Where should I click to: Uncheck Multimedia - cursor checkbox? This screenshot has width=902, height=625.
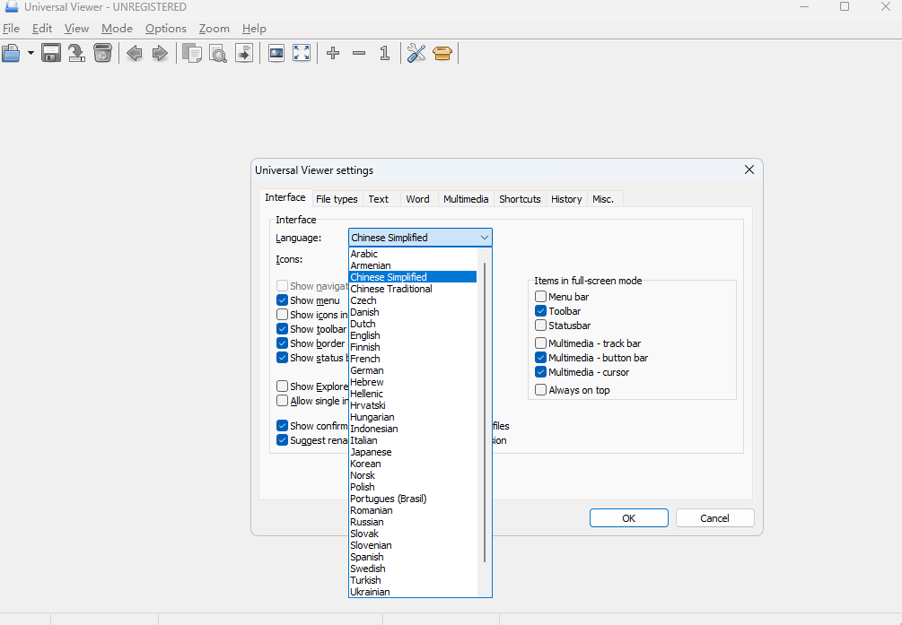click(x=540, y=372)
